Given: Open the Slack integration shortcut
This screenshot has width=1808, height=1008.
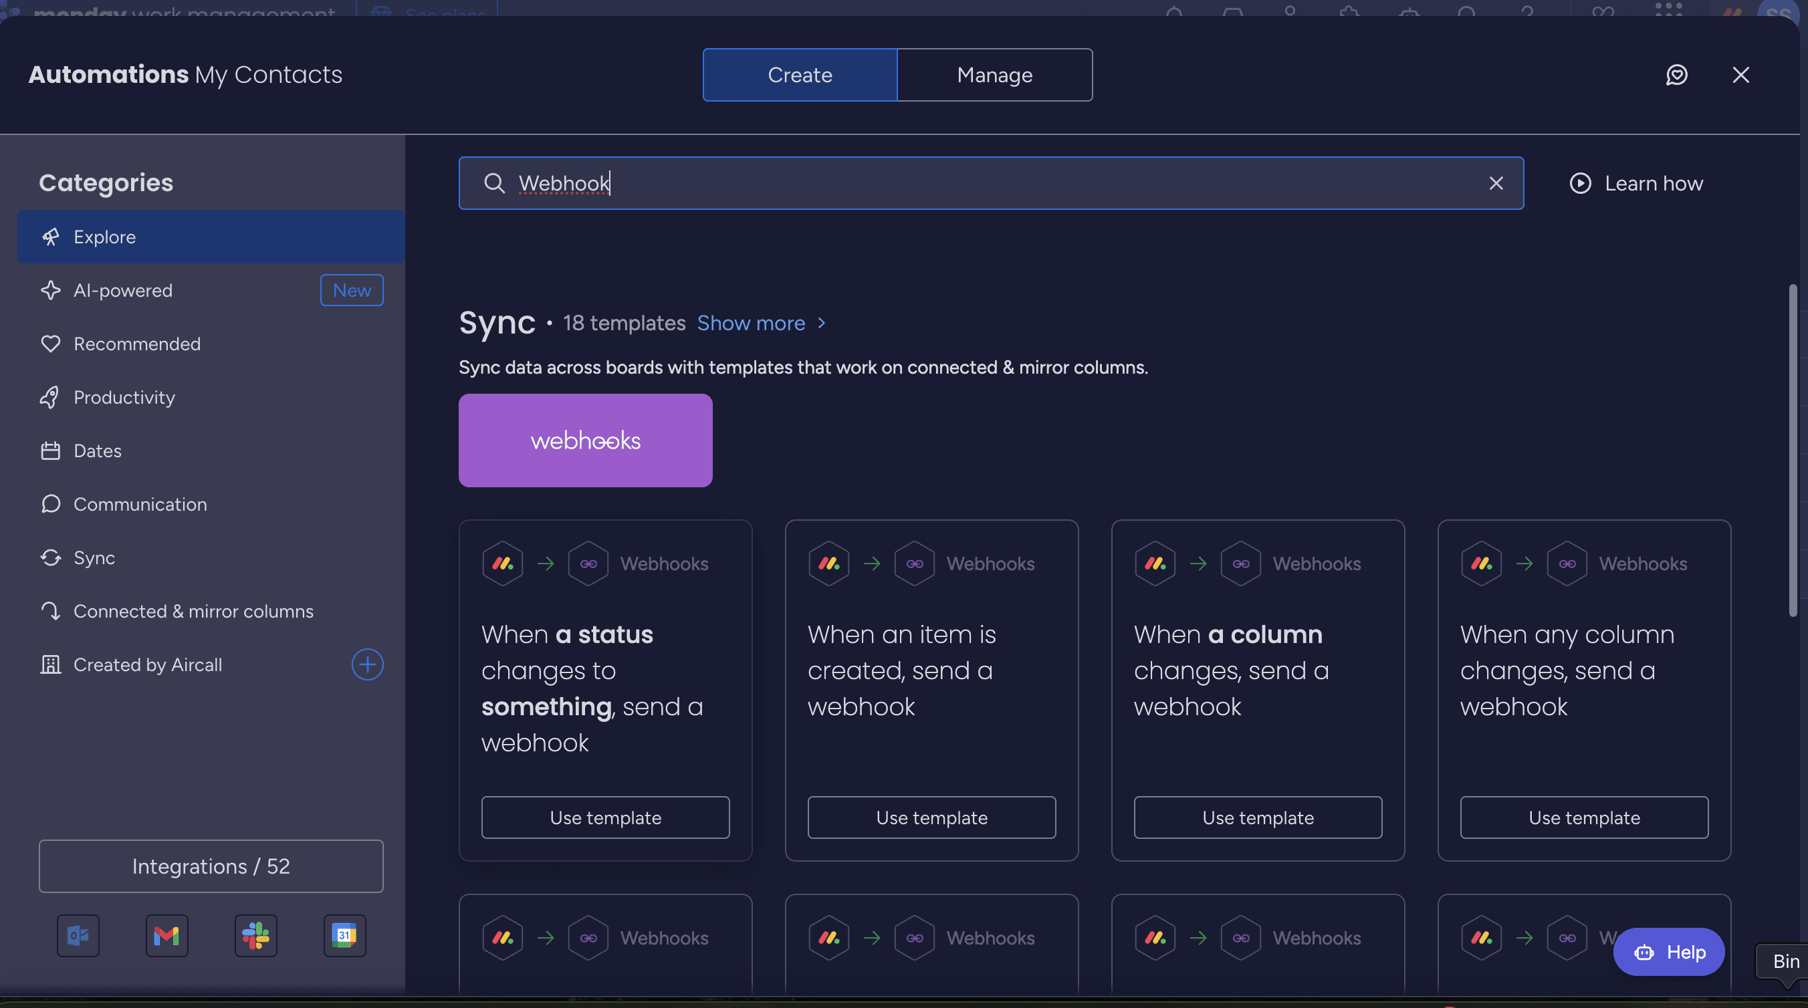Looking at the screenshot, I should pyautogui.click(x=255, y=936).
